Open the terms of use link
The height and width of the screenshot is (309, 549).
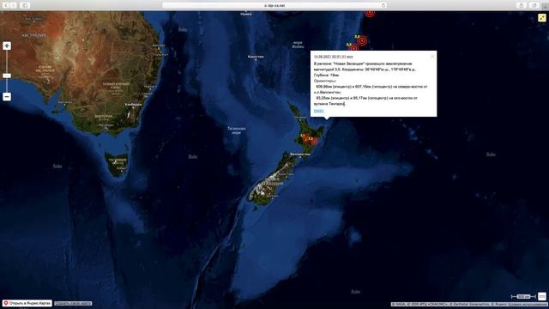tap(527, 305)
